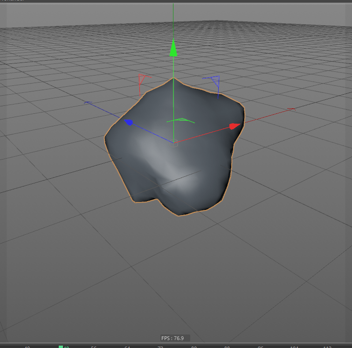Grab the green Y-axis arrow handle

(x=173, y=48)
